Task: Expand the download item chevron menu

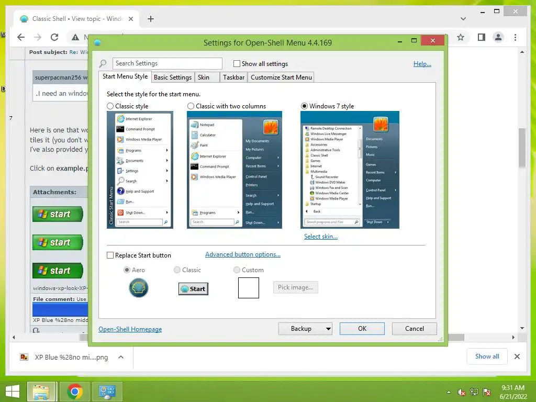Action: pos(121,357)
